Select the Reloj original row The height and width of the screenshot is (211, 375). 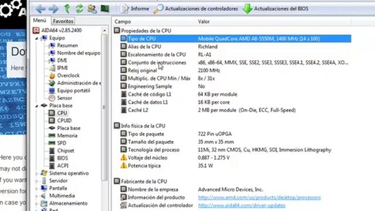(236, 70)
